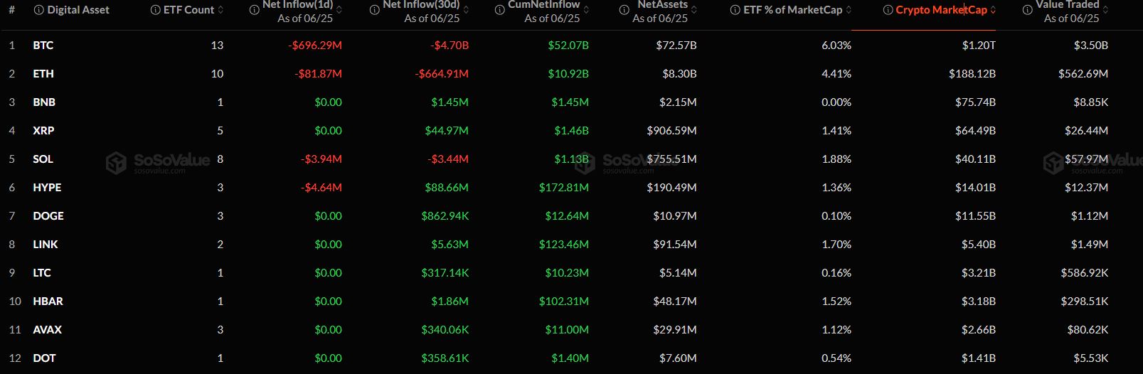This screenshot has width=1143, height=374.
Task: Sort by ETF Count using its arrows
Action: click(220, 10)
